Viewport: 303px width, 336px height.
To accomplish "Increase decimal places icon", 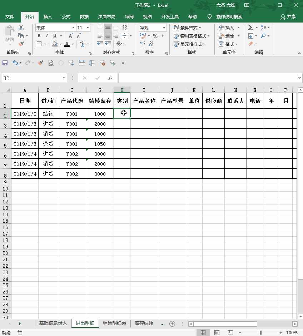I will pos(143,44).
